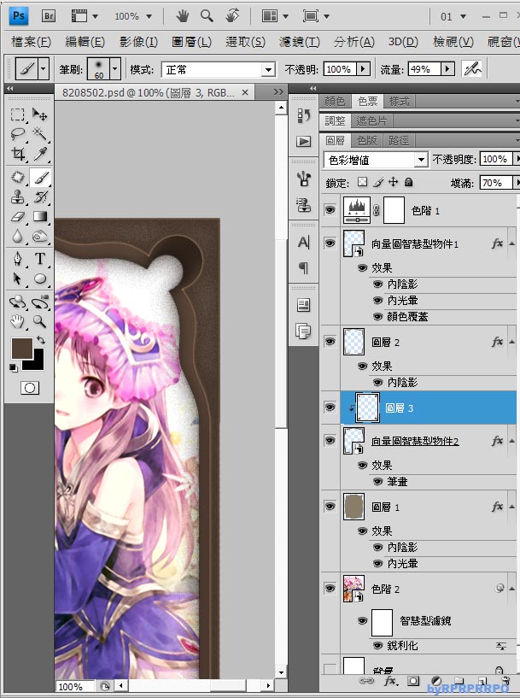Select the 圖層 1 layer thumbnail

pos(354,506)
